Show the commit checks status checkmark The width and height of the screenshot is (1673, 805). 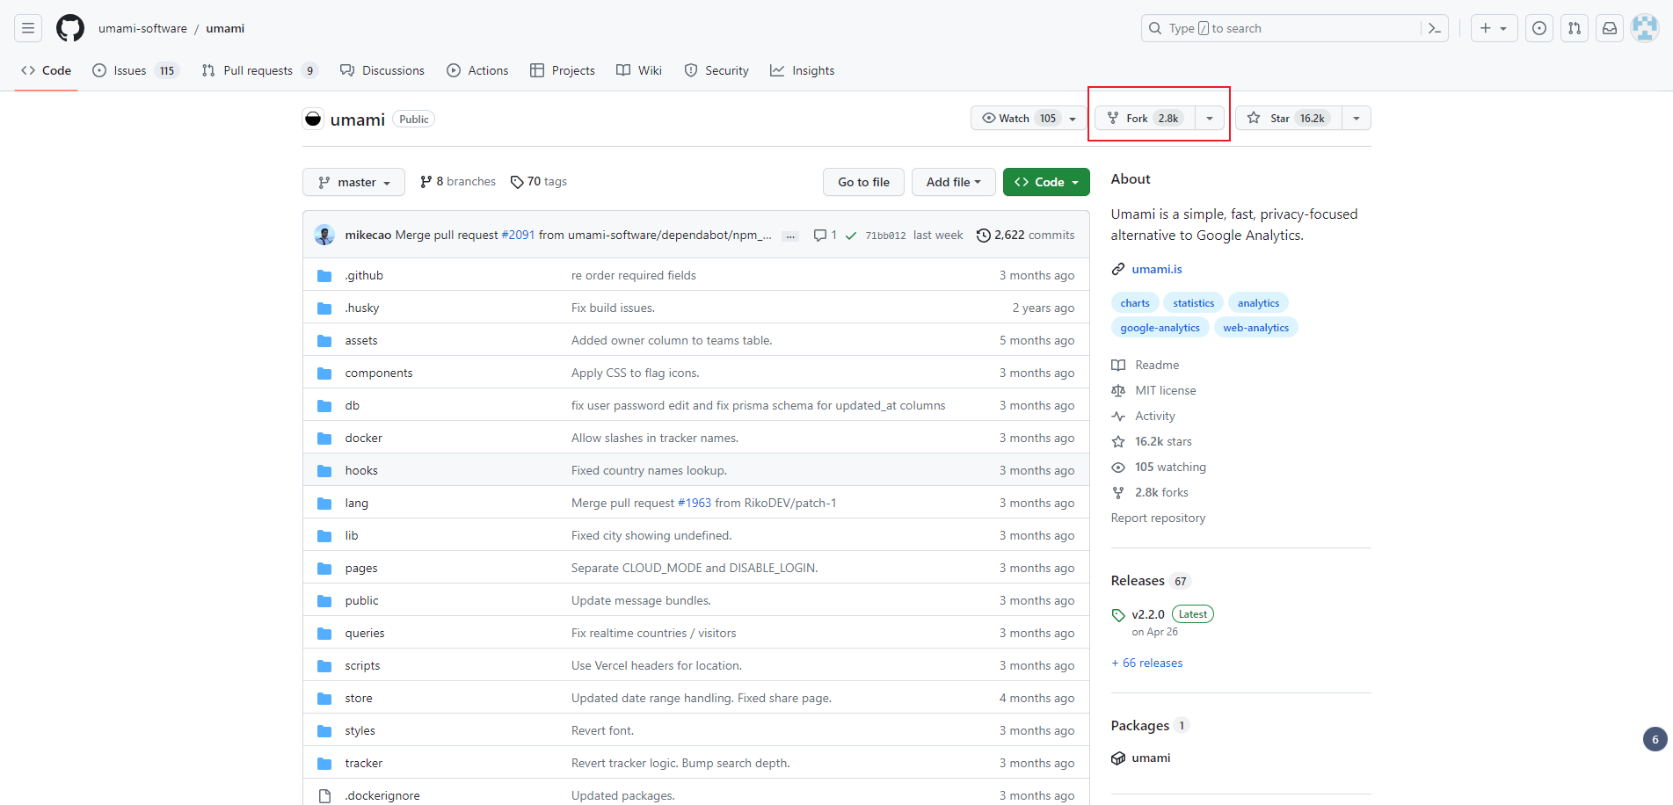coord(851,236)
